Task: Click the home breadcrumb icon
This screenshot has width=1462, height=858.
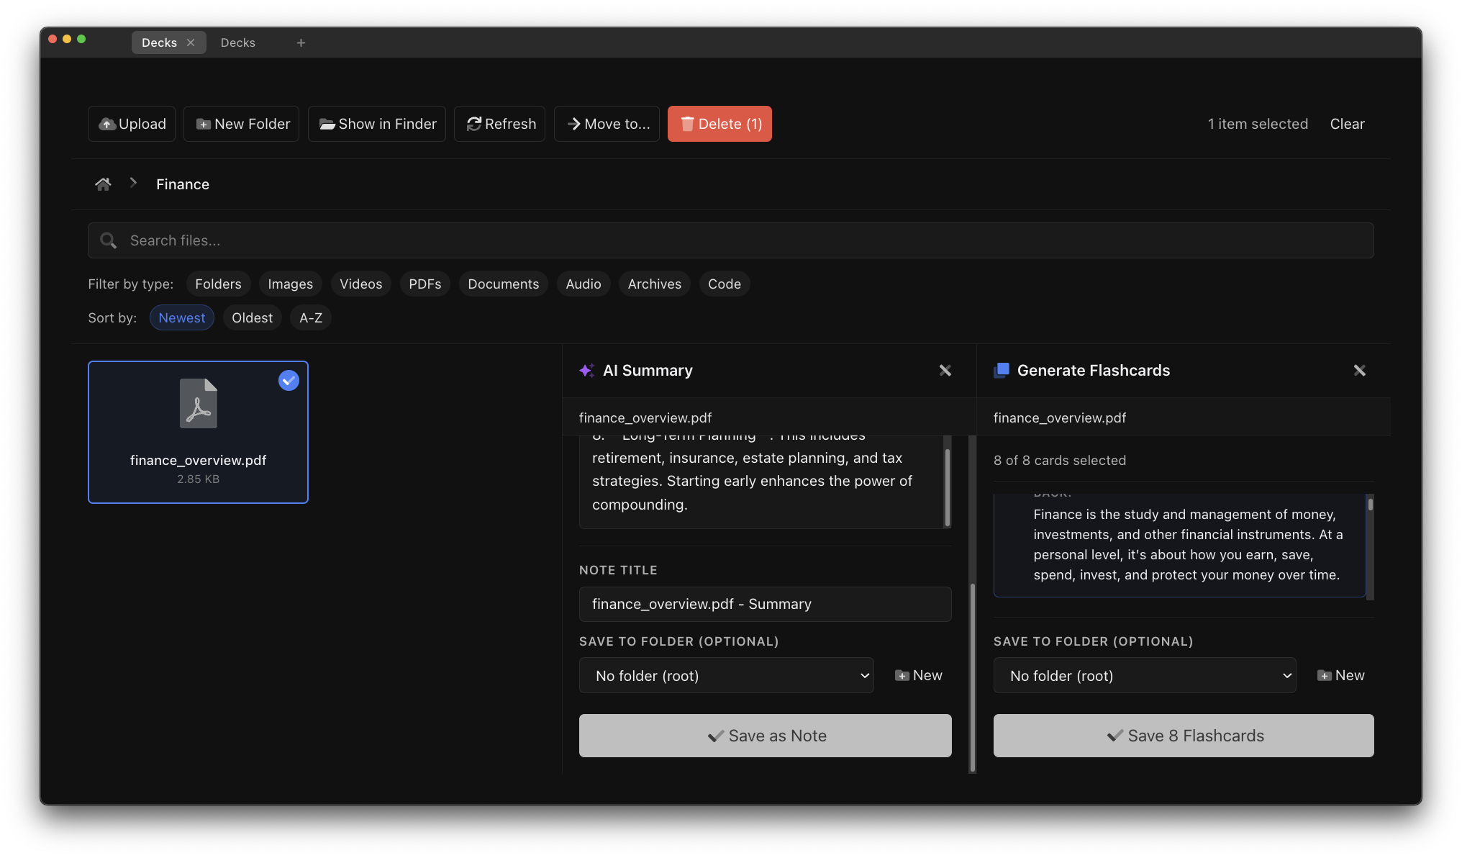Action: click(103, 184)
